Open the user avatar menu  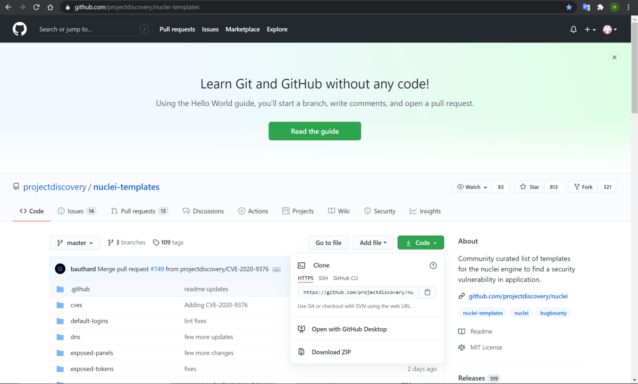[610, 29]
